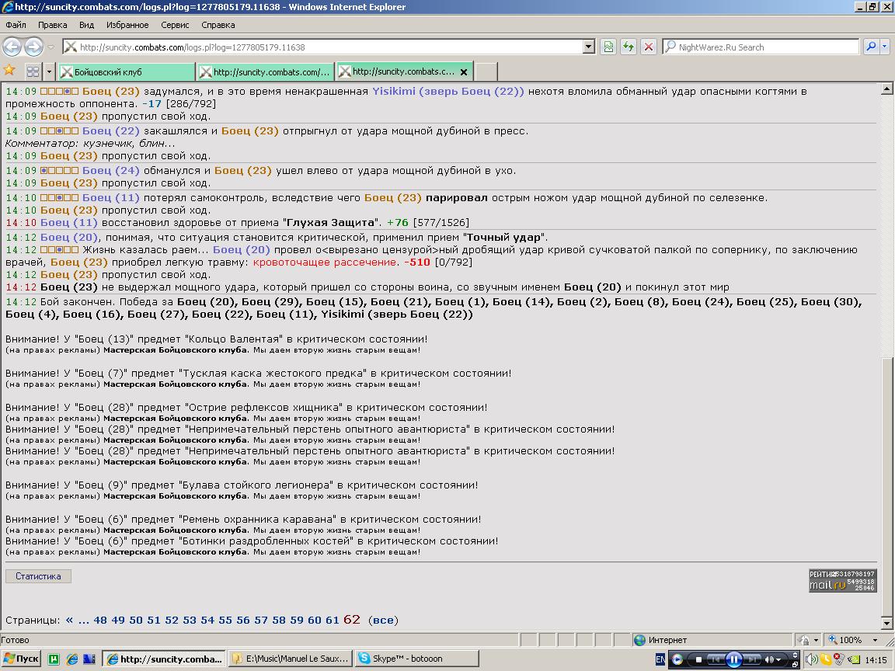Click the NVIDIA tray icon
This screenshot has height=671, width=895.
854,659
